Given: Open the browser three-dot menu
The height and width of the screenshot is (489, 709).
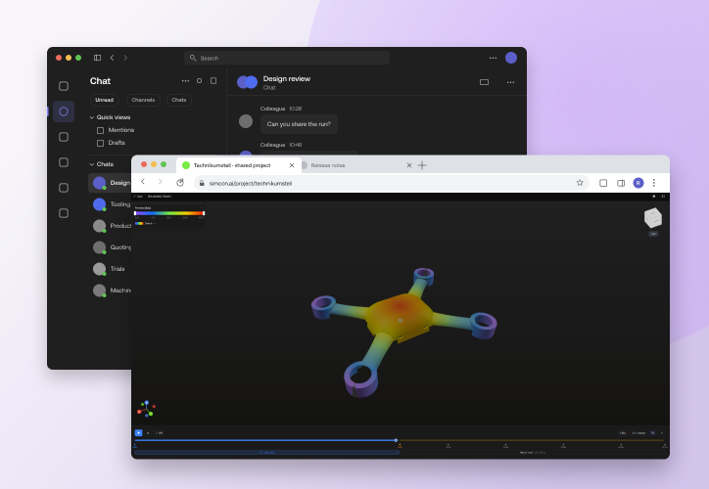Looking at the screenshot, I should (654, 183).
